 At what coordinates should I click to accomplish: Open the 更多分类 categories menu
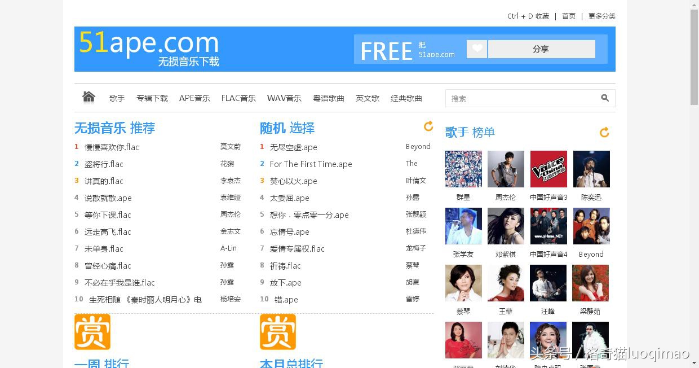click(x=601, y=16)
